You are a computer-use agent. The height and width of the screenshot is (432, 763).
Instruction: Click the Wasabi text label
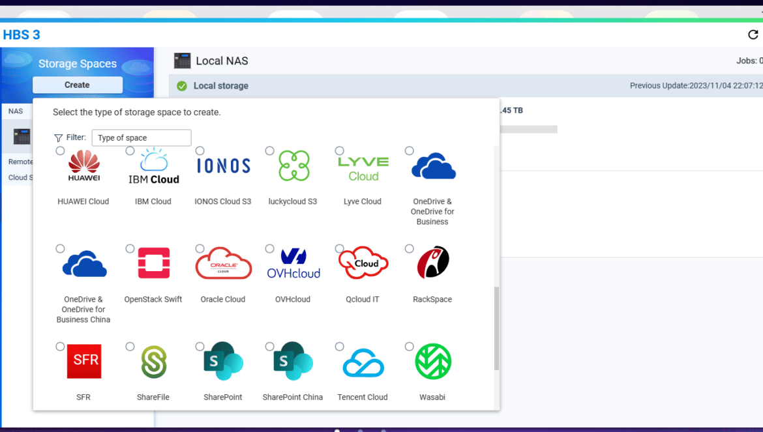(432, 397)
